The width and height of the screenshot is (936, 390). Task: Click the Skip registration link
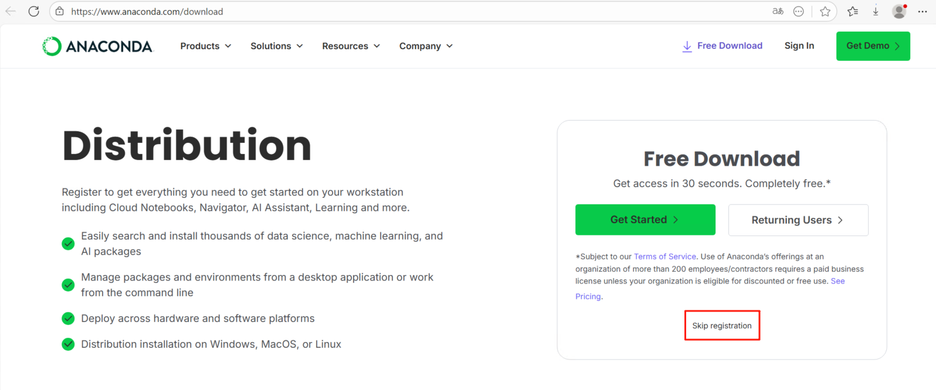coord(722,326)
